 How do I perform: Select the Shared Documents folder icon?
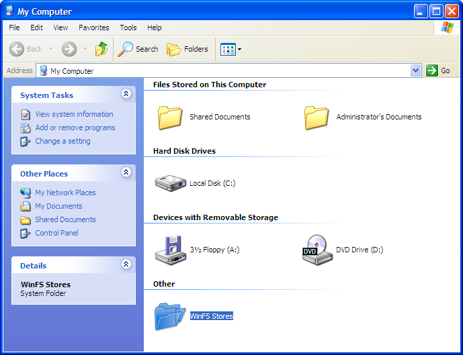pyautogui.click(x=169, y=117)
